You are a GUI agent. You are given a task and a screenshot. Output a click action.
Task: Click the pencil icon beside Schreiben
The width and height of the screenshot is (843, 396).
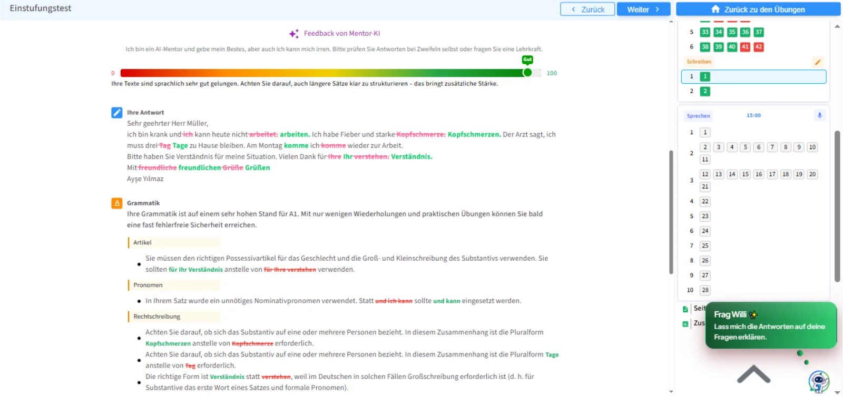tap(818, 62)
